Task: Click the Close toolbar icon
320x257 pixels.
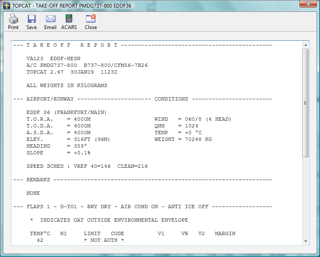Action: [x=91, y=22]
